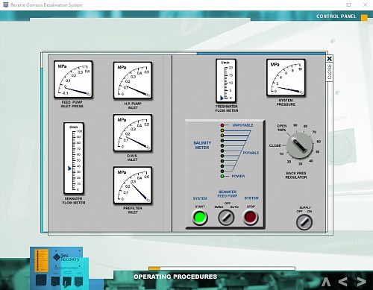Viewport: 373px width, 290px height.
Task: Click the O.M.S. Inlet pressure gauge
Action: (133, 133)
